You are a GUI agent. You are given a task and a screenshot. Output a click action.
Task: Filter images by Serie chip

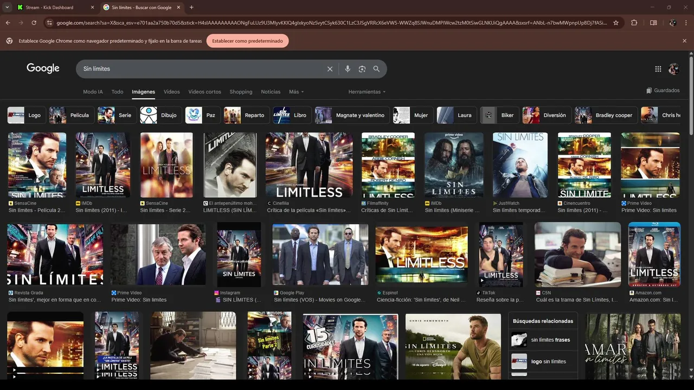(117, 115)
